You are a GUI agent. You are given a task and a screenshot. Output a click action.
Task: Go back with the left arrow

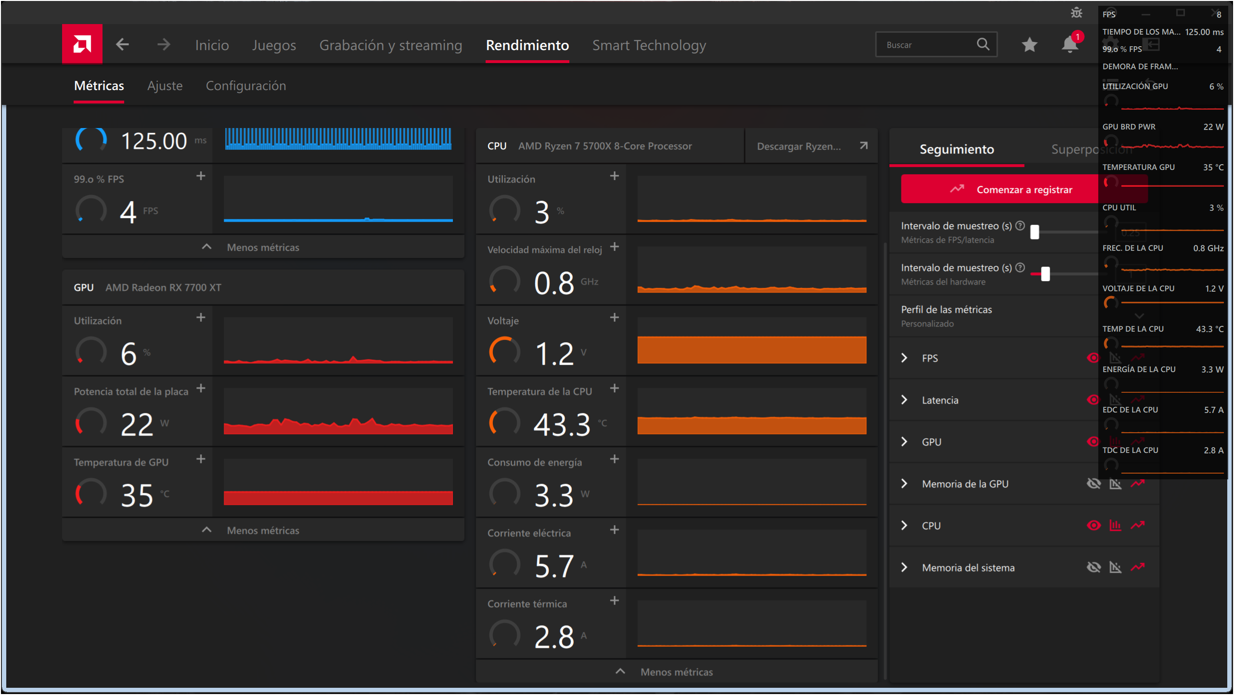tap(122, 45)
